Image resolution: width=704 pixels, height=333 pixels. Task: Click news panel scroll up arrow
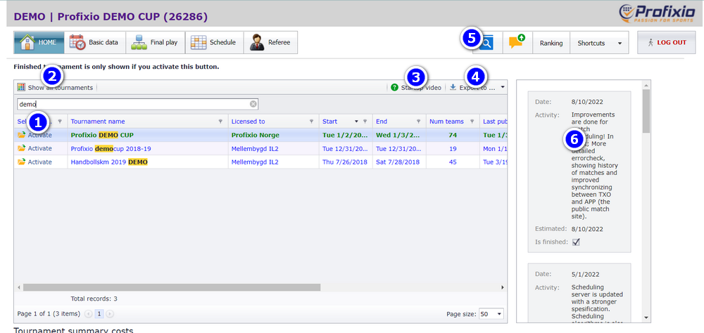646,85
